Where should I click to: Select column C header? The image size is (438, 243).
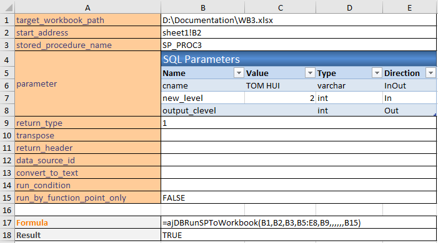coord(281,8)
